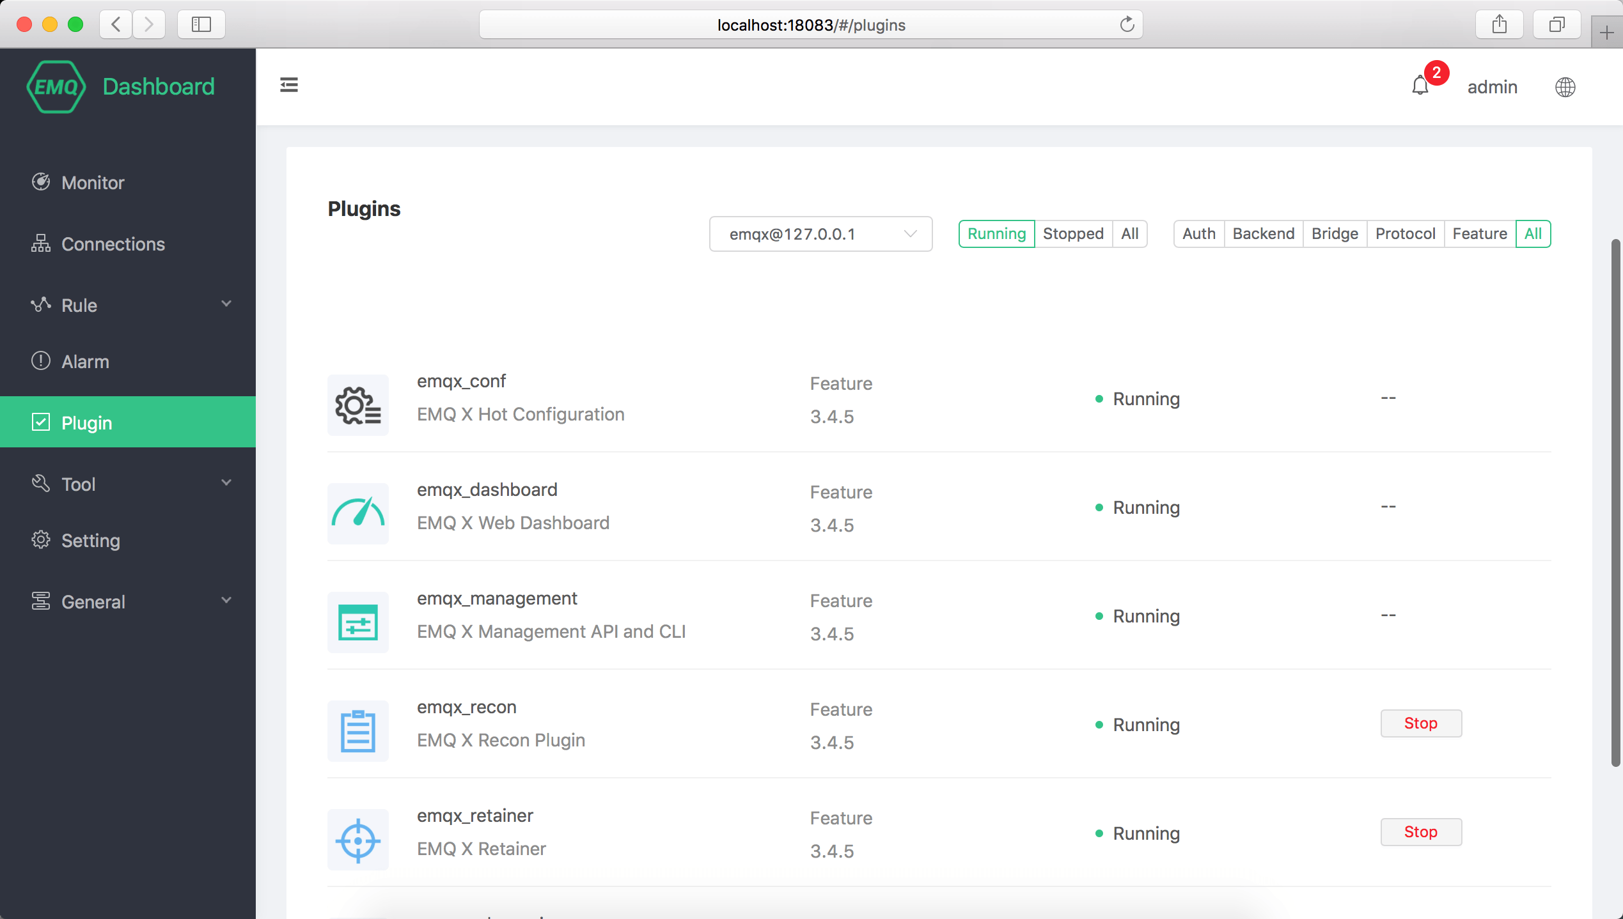The image size is (1623, 919).
Task: Open the language globe icon
Action: tap(1565, 87)
